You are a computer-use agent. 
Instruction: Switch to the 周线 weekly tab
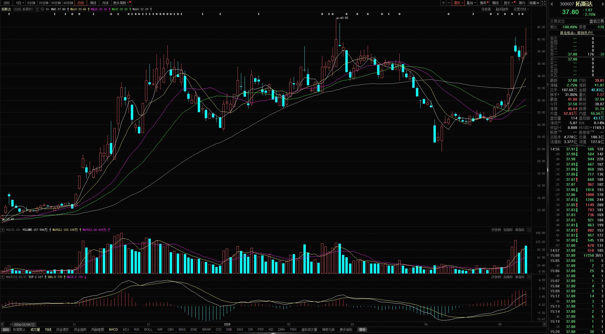pyautogui.click(x=93, y=3)
